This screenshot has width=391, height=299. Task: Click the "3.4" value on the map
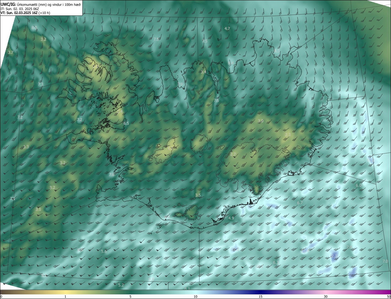tap(203, 72)
